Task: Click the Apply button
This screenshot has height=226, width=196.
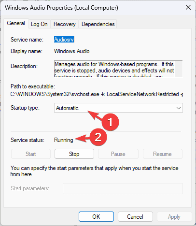Action: point(174,217)
